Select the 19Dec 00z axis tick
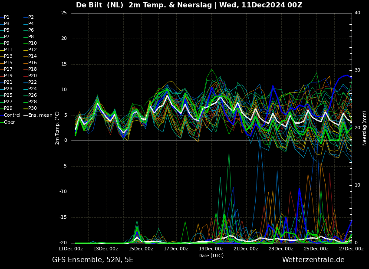 [x=211, y=249]
